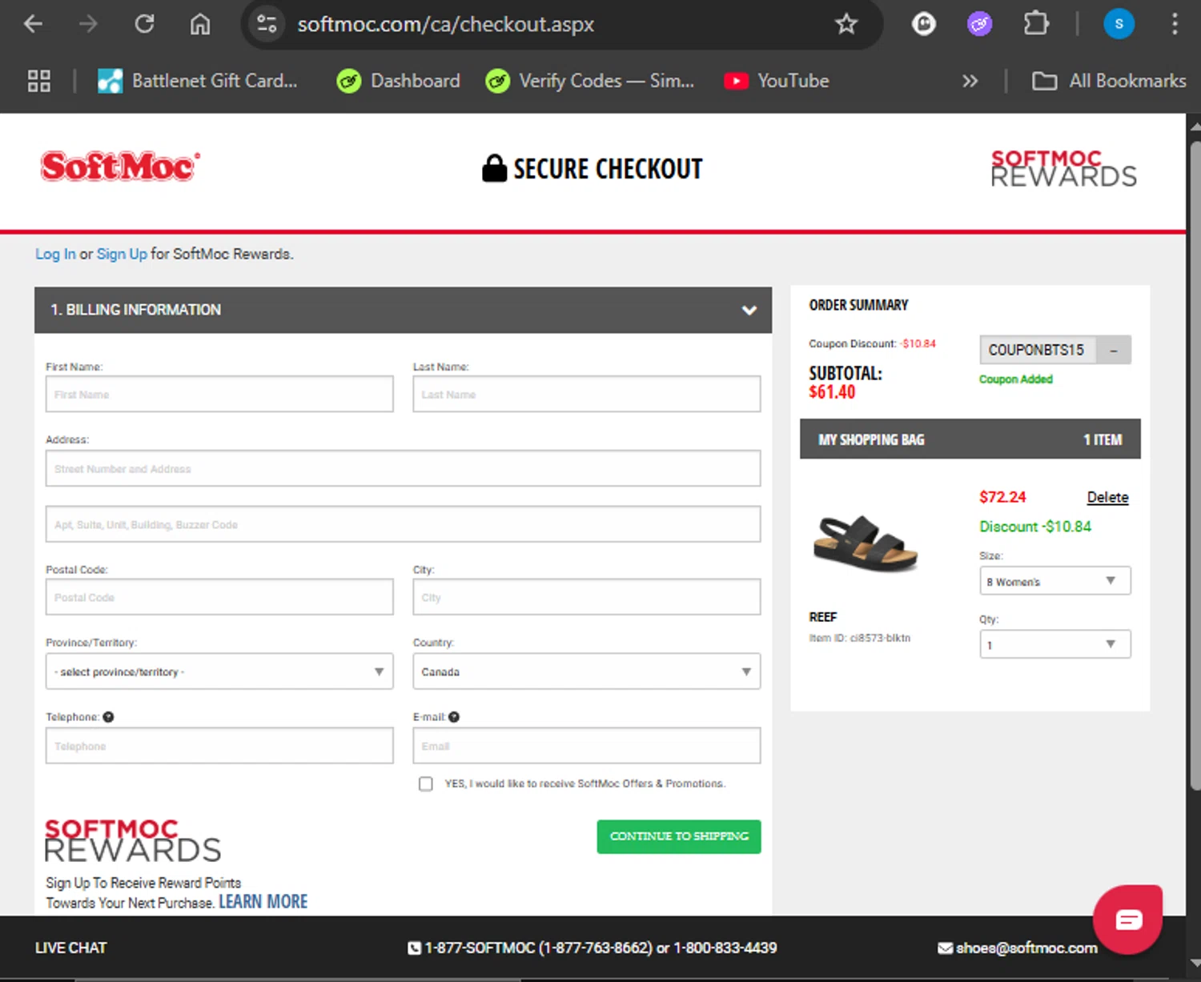Click Continue to Shipping button
The height and width of the screenshot is (982, 1201).
pyautogui.click(x=679, y=836)
